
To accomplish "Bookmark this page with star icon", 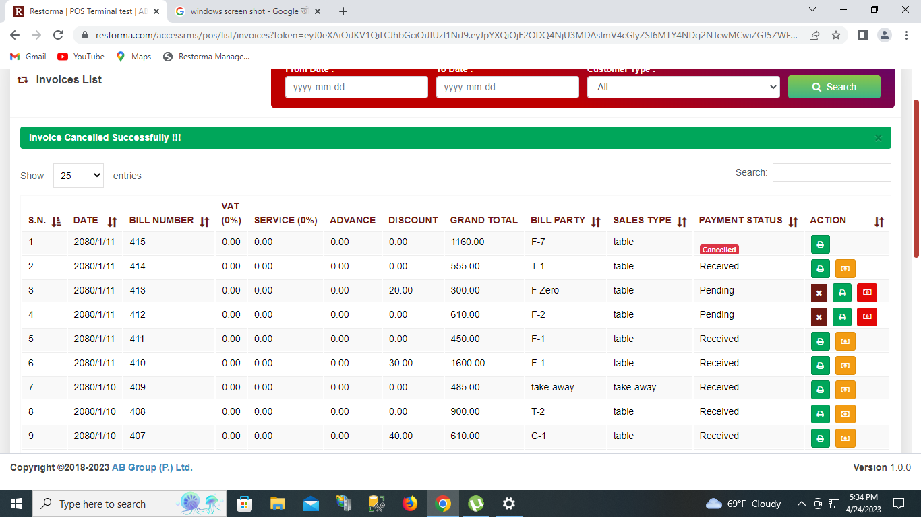I will pos(836,35).
